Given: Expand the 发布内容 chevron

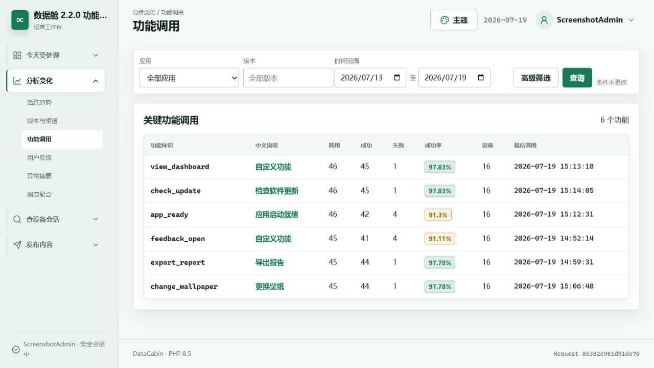Looking at the screenshot, I should pos(96,245).
